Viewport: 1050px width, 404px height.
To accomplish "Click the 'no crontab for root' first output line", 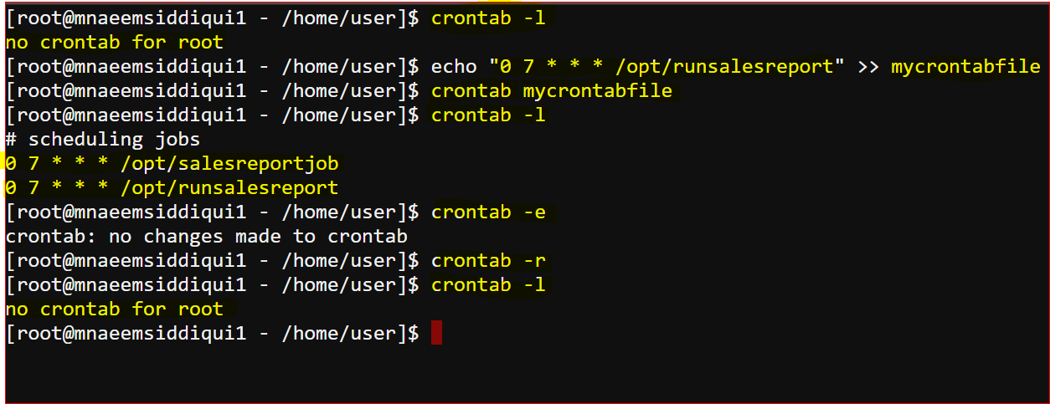I will coord(115,42).
